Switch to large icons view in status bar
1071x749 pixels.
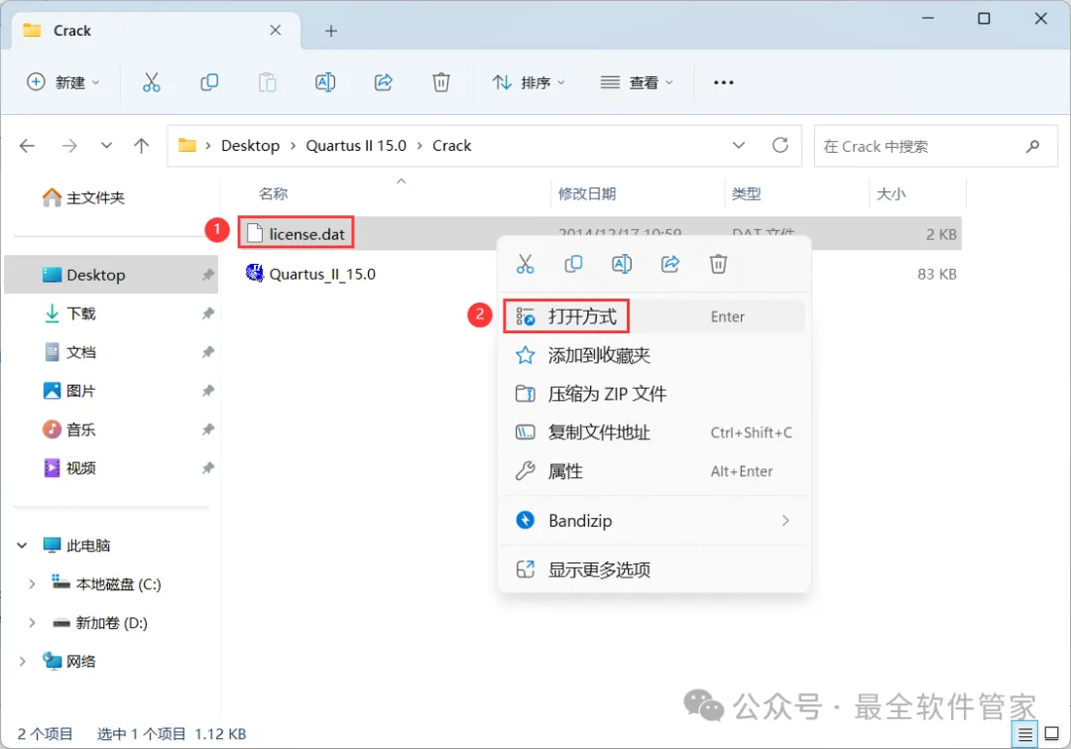1052,735
